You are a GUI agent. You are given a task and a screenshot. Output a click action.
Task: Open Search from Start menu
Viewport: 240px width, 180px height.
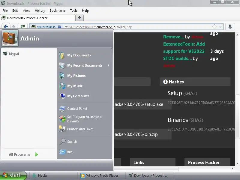(85, 142)
